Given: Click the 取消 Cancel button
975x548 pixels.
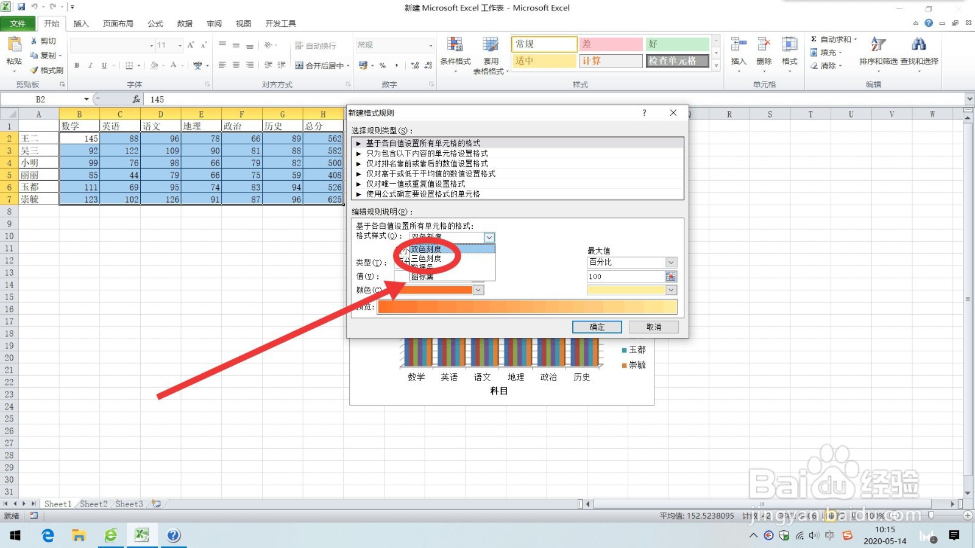Looking at the screenshot, I should (x=653, y=327).
